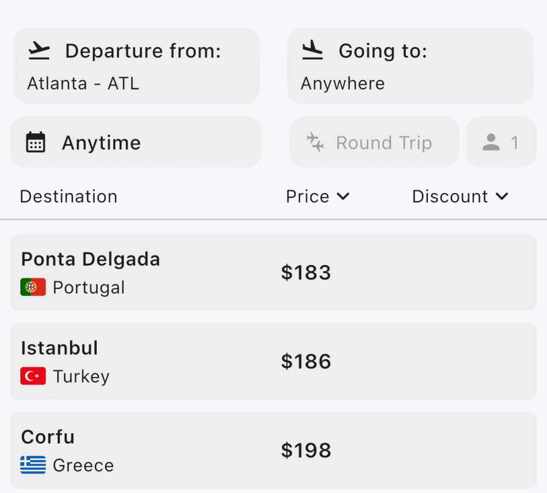Click the departure airplane takeoff icon
547x493 pixels.
click(39, 51)
